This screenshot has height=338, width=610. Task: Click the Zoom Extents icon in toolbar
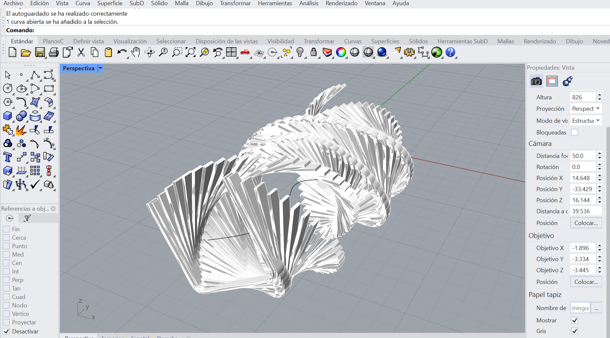[x=191, y=52]
